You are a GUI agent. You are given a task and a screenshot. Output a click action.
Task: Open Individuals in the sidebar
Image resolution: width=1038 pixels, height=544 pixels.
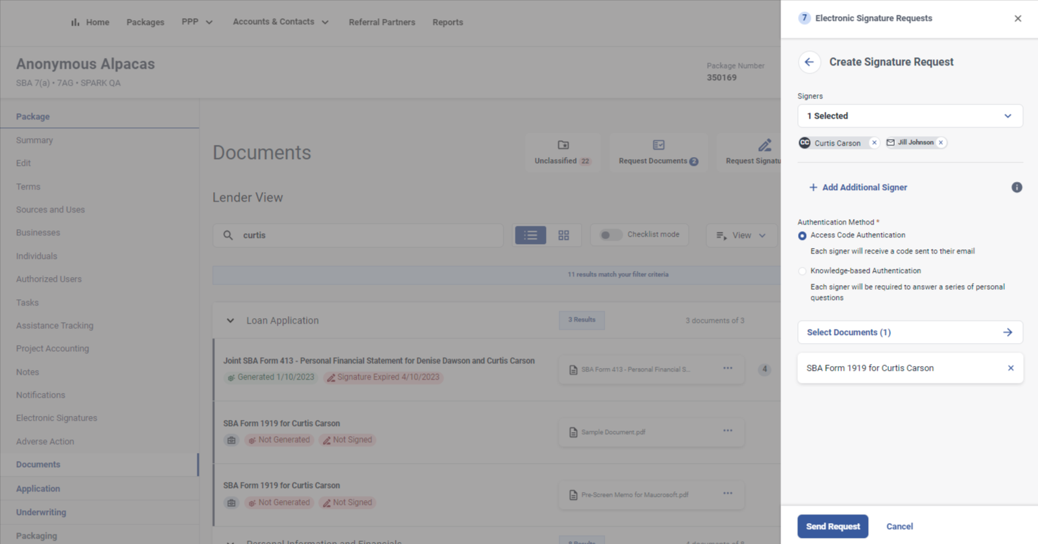click(x=36, y=256)
